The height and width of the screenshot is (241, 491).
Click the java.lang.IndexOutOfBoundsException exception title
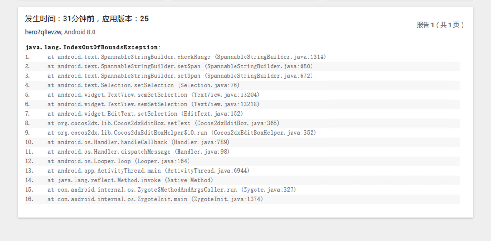coord(92,47)
